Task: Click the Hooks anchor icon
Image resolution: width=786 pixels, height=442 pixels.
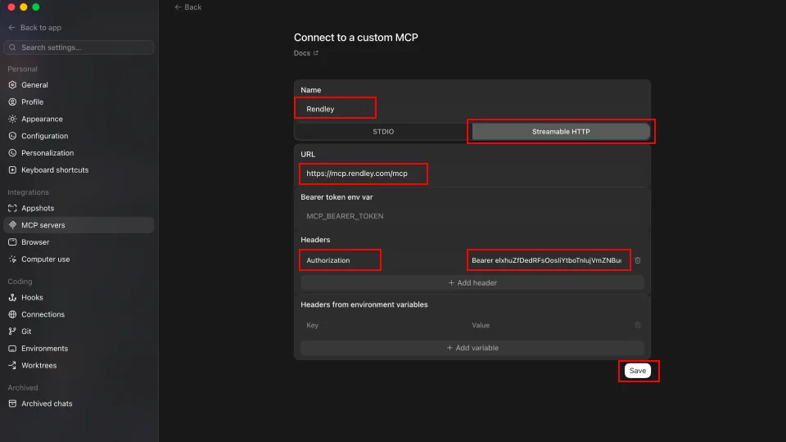Action: tap(12, 297)
